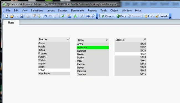Click the Refresh document toolbar icon
The image size is (180, 103).
pyautogui.click(x=17, y=16)
